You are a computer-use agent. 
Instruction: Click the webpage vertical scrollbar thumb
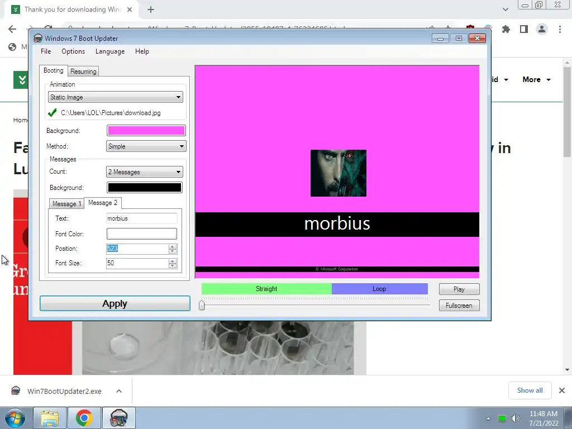click(567, 112)
